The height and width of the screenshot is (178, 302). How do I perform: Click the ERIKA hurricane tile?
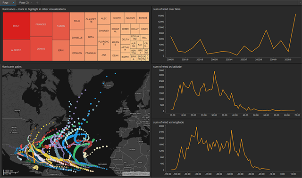(x=134, y=58)
